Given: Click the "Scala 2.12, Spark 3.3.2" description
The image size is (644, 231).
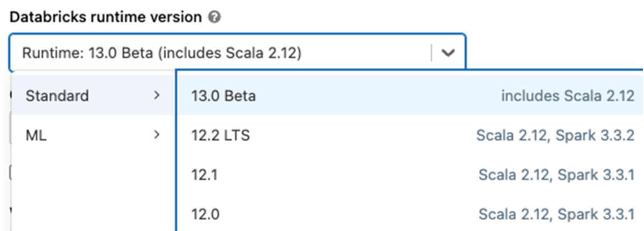Looking at the screenshot, I should [552, 135].
